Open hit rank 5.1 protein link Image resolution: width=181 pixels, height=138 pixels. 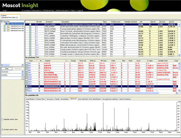click(x=36, y=34)
